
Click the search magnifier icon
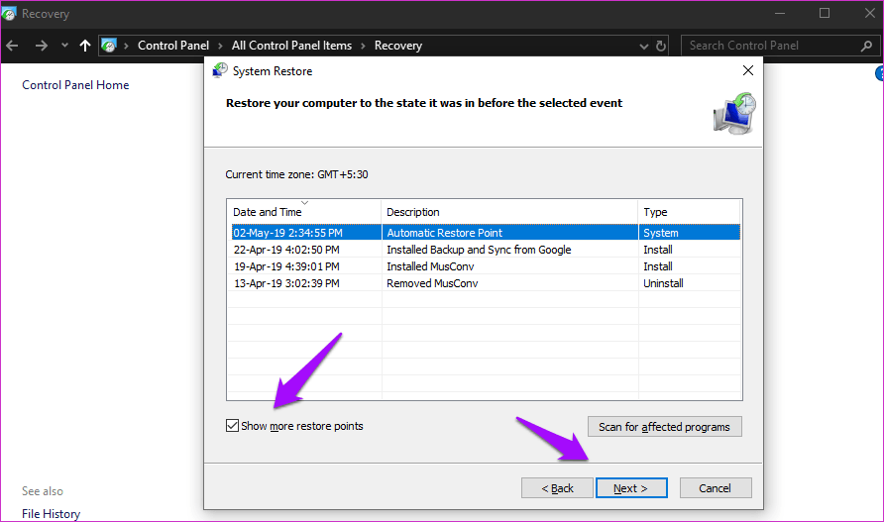pos(866,46)
